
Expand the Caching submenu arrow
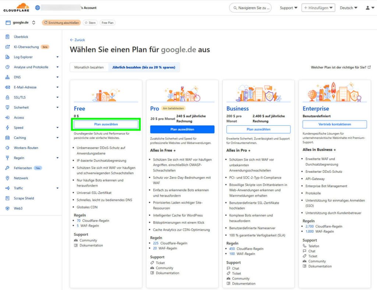point(57,137)
